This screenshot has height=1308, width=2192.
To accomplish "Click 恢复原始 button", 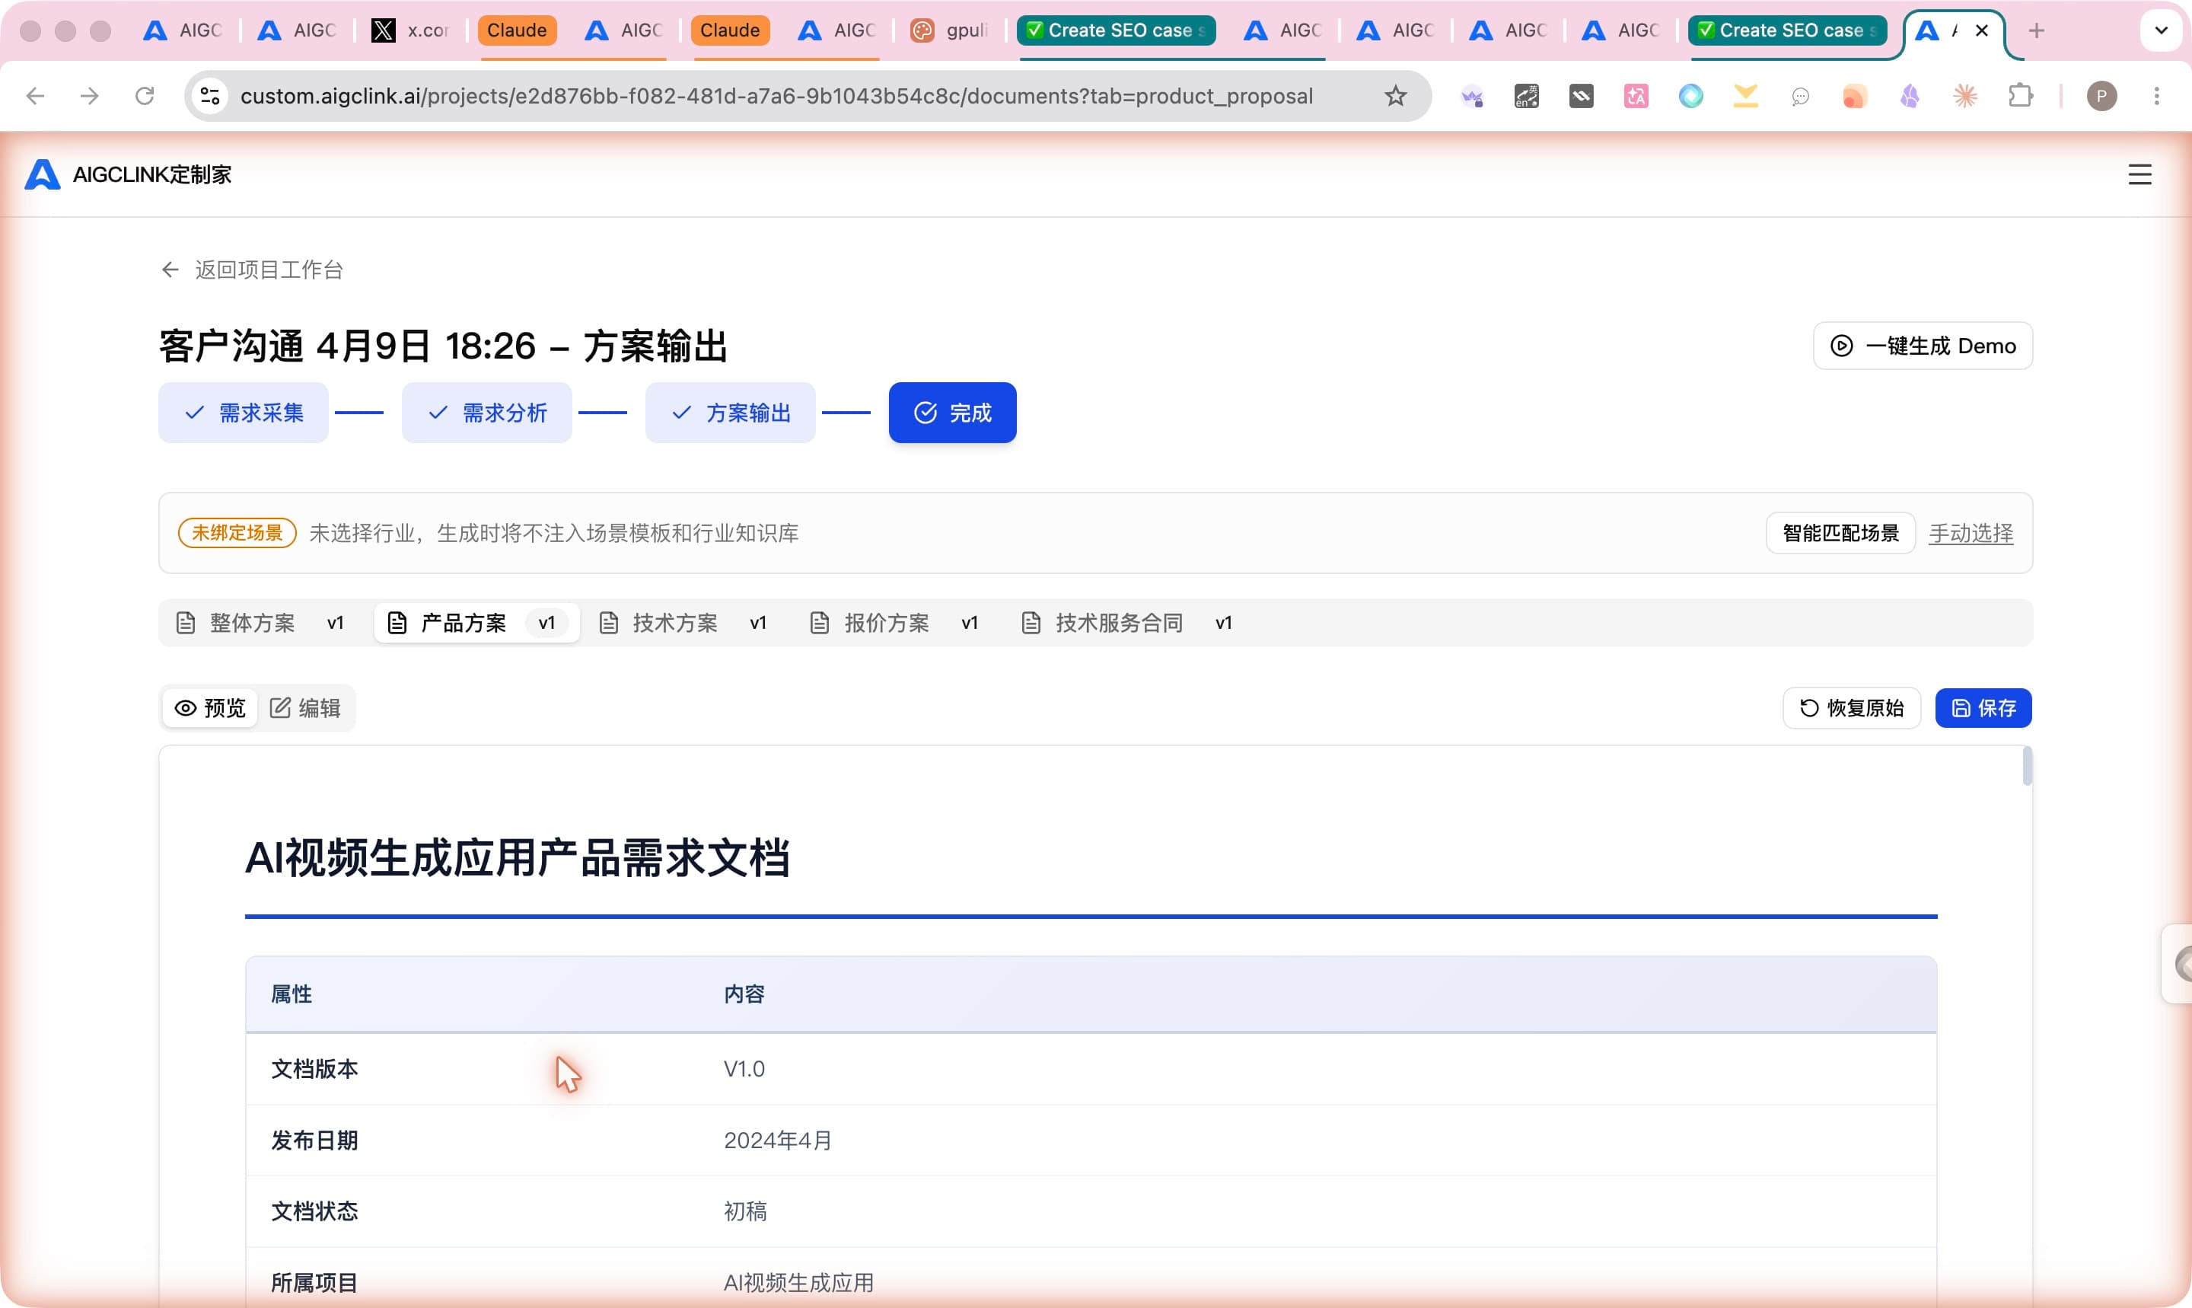I will [1852, 708].
